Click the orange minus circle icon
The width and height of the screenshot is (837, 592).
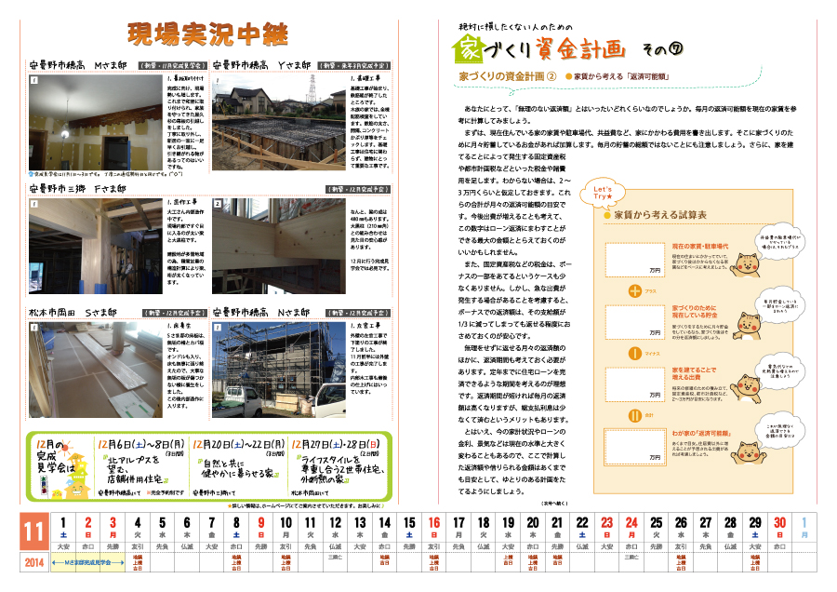click(634, 354)
